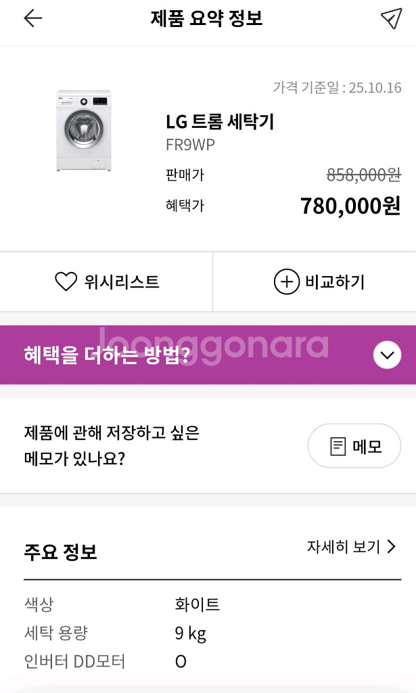
Task: Open the 혜택을 더하는 방법? banner
Action: tap(107, 355)
